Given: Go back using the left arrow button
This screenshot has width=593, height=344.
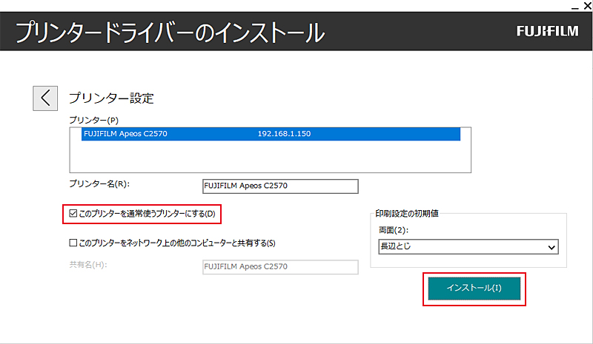Looking at the screenshot, I should (x=45, y=98).
